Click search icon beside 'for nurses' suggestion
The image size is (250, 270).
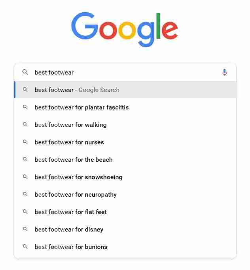click(25, 142)
